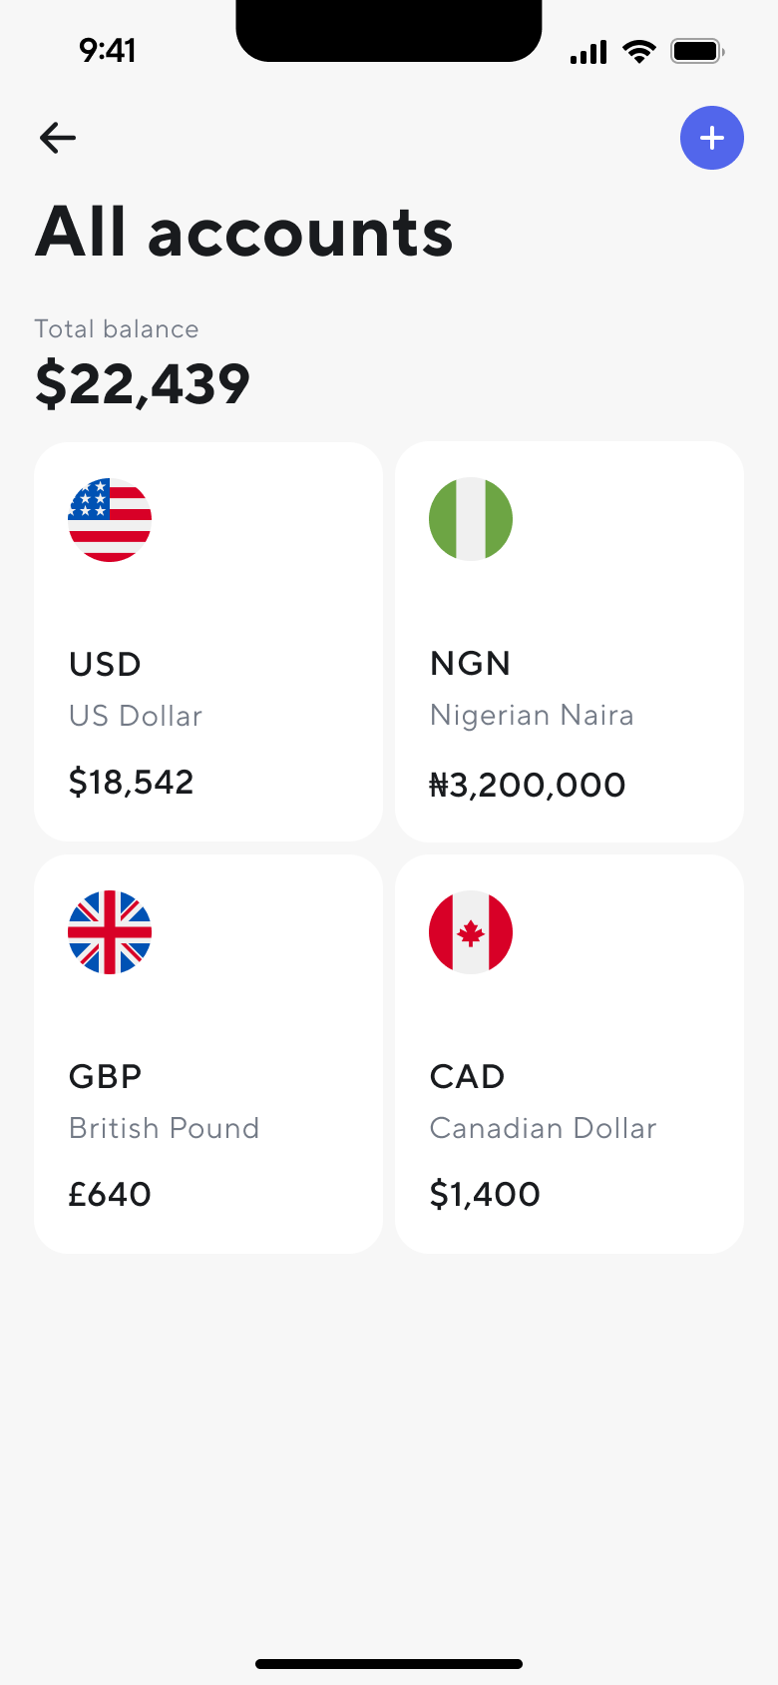Image resolution: width=778 pixels, height=1685 pixels.
Task: Tap the $22,439 total balance amount
Action: (143, 384)
